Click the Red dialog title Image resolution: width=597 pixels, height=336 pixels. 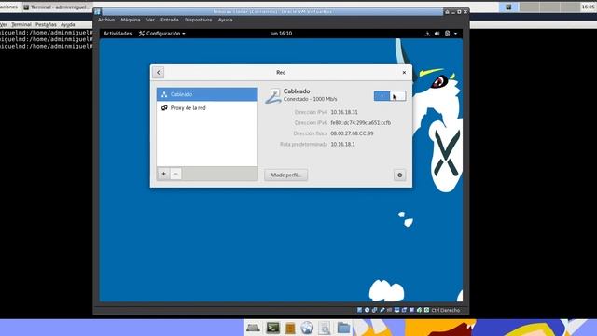[281, 73]
